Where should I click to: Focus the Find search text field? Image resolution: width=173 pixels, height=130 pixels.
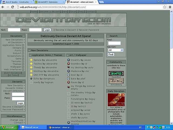114,43
